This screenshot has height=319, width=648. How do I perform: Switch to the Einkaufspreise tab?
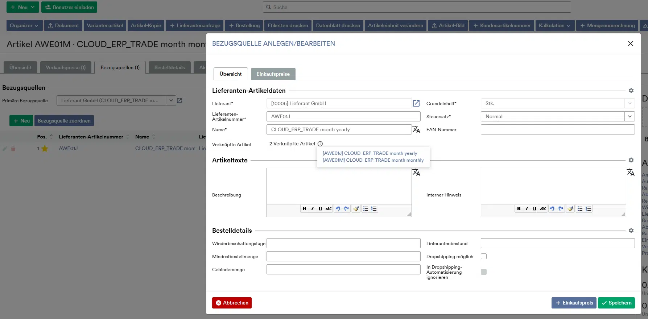(x=273, y=74)
